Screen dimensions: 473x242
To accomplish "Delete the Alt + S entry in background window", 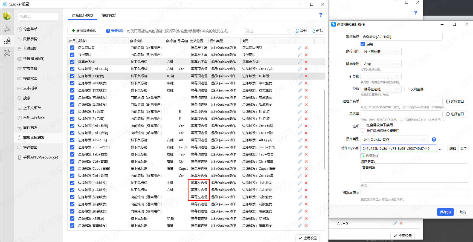I will pyautogui.click(x=401, y=223).
